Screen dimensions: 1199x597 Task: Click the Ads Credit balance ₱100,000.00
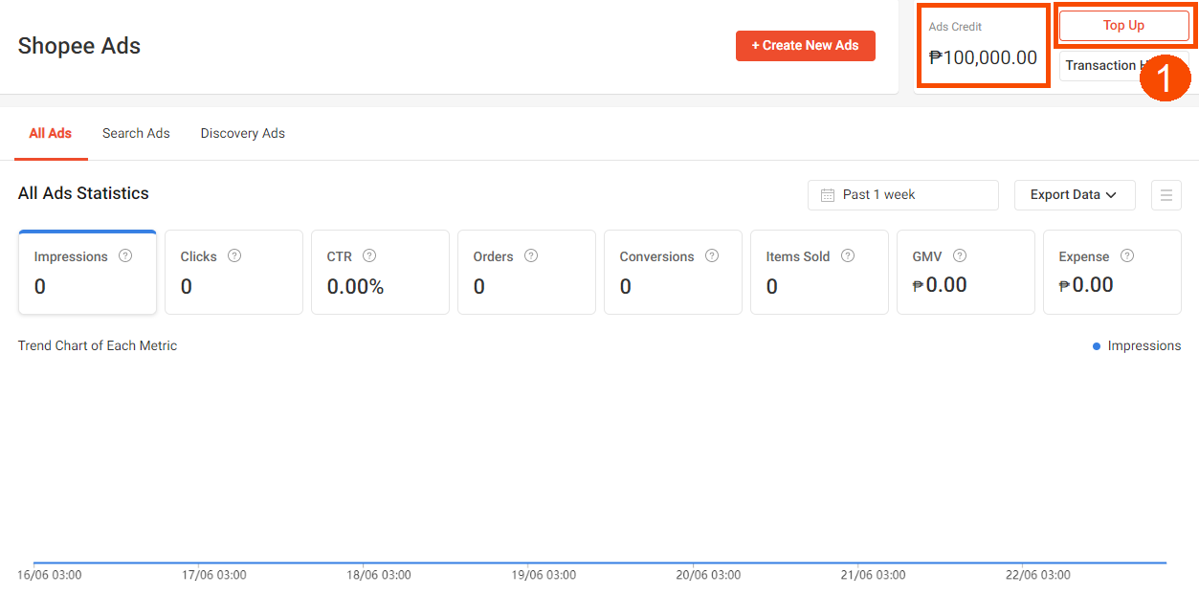point(983,57)
